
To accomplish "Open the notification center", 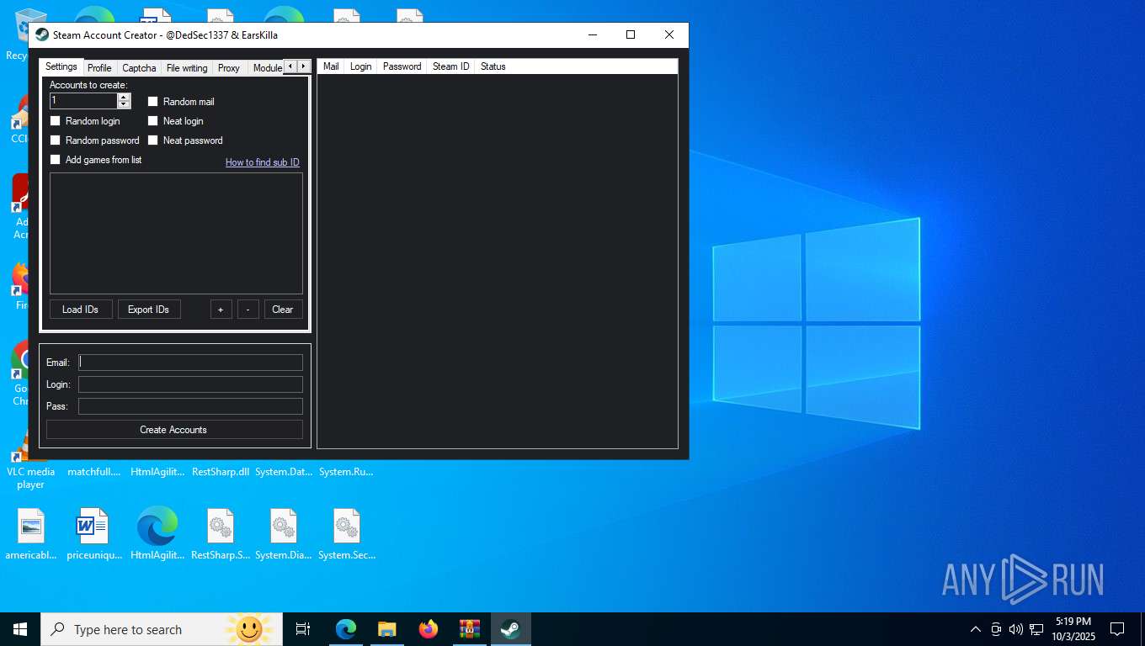I will coord(1117,629).
